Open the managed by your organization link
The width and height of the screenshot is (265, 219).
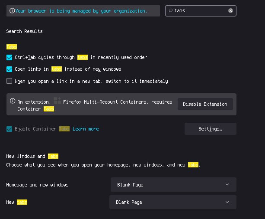point(81,11)
